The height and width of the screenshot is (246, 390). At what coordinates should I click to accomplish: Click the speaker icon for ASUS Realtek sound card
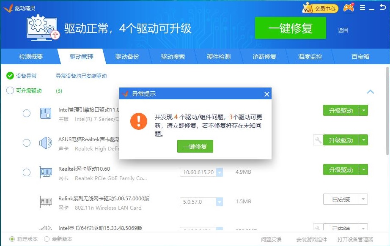46,141
